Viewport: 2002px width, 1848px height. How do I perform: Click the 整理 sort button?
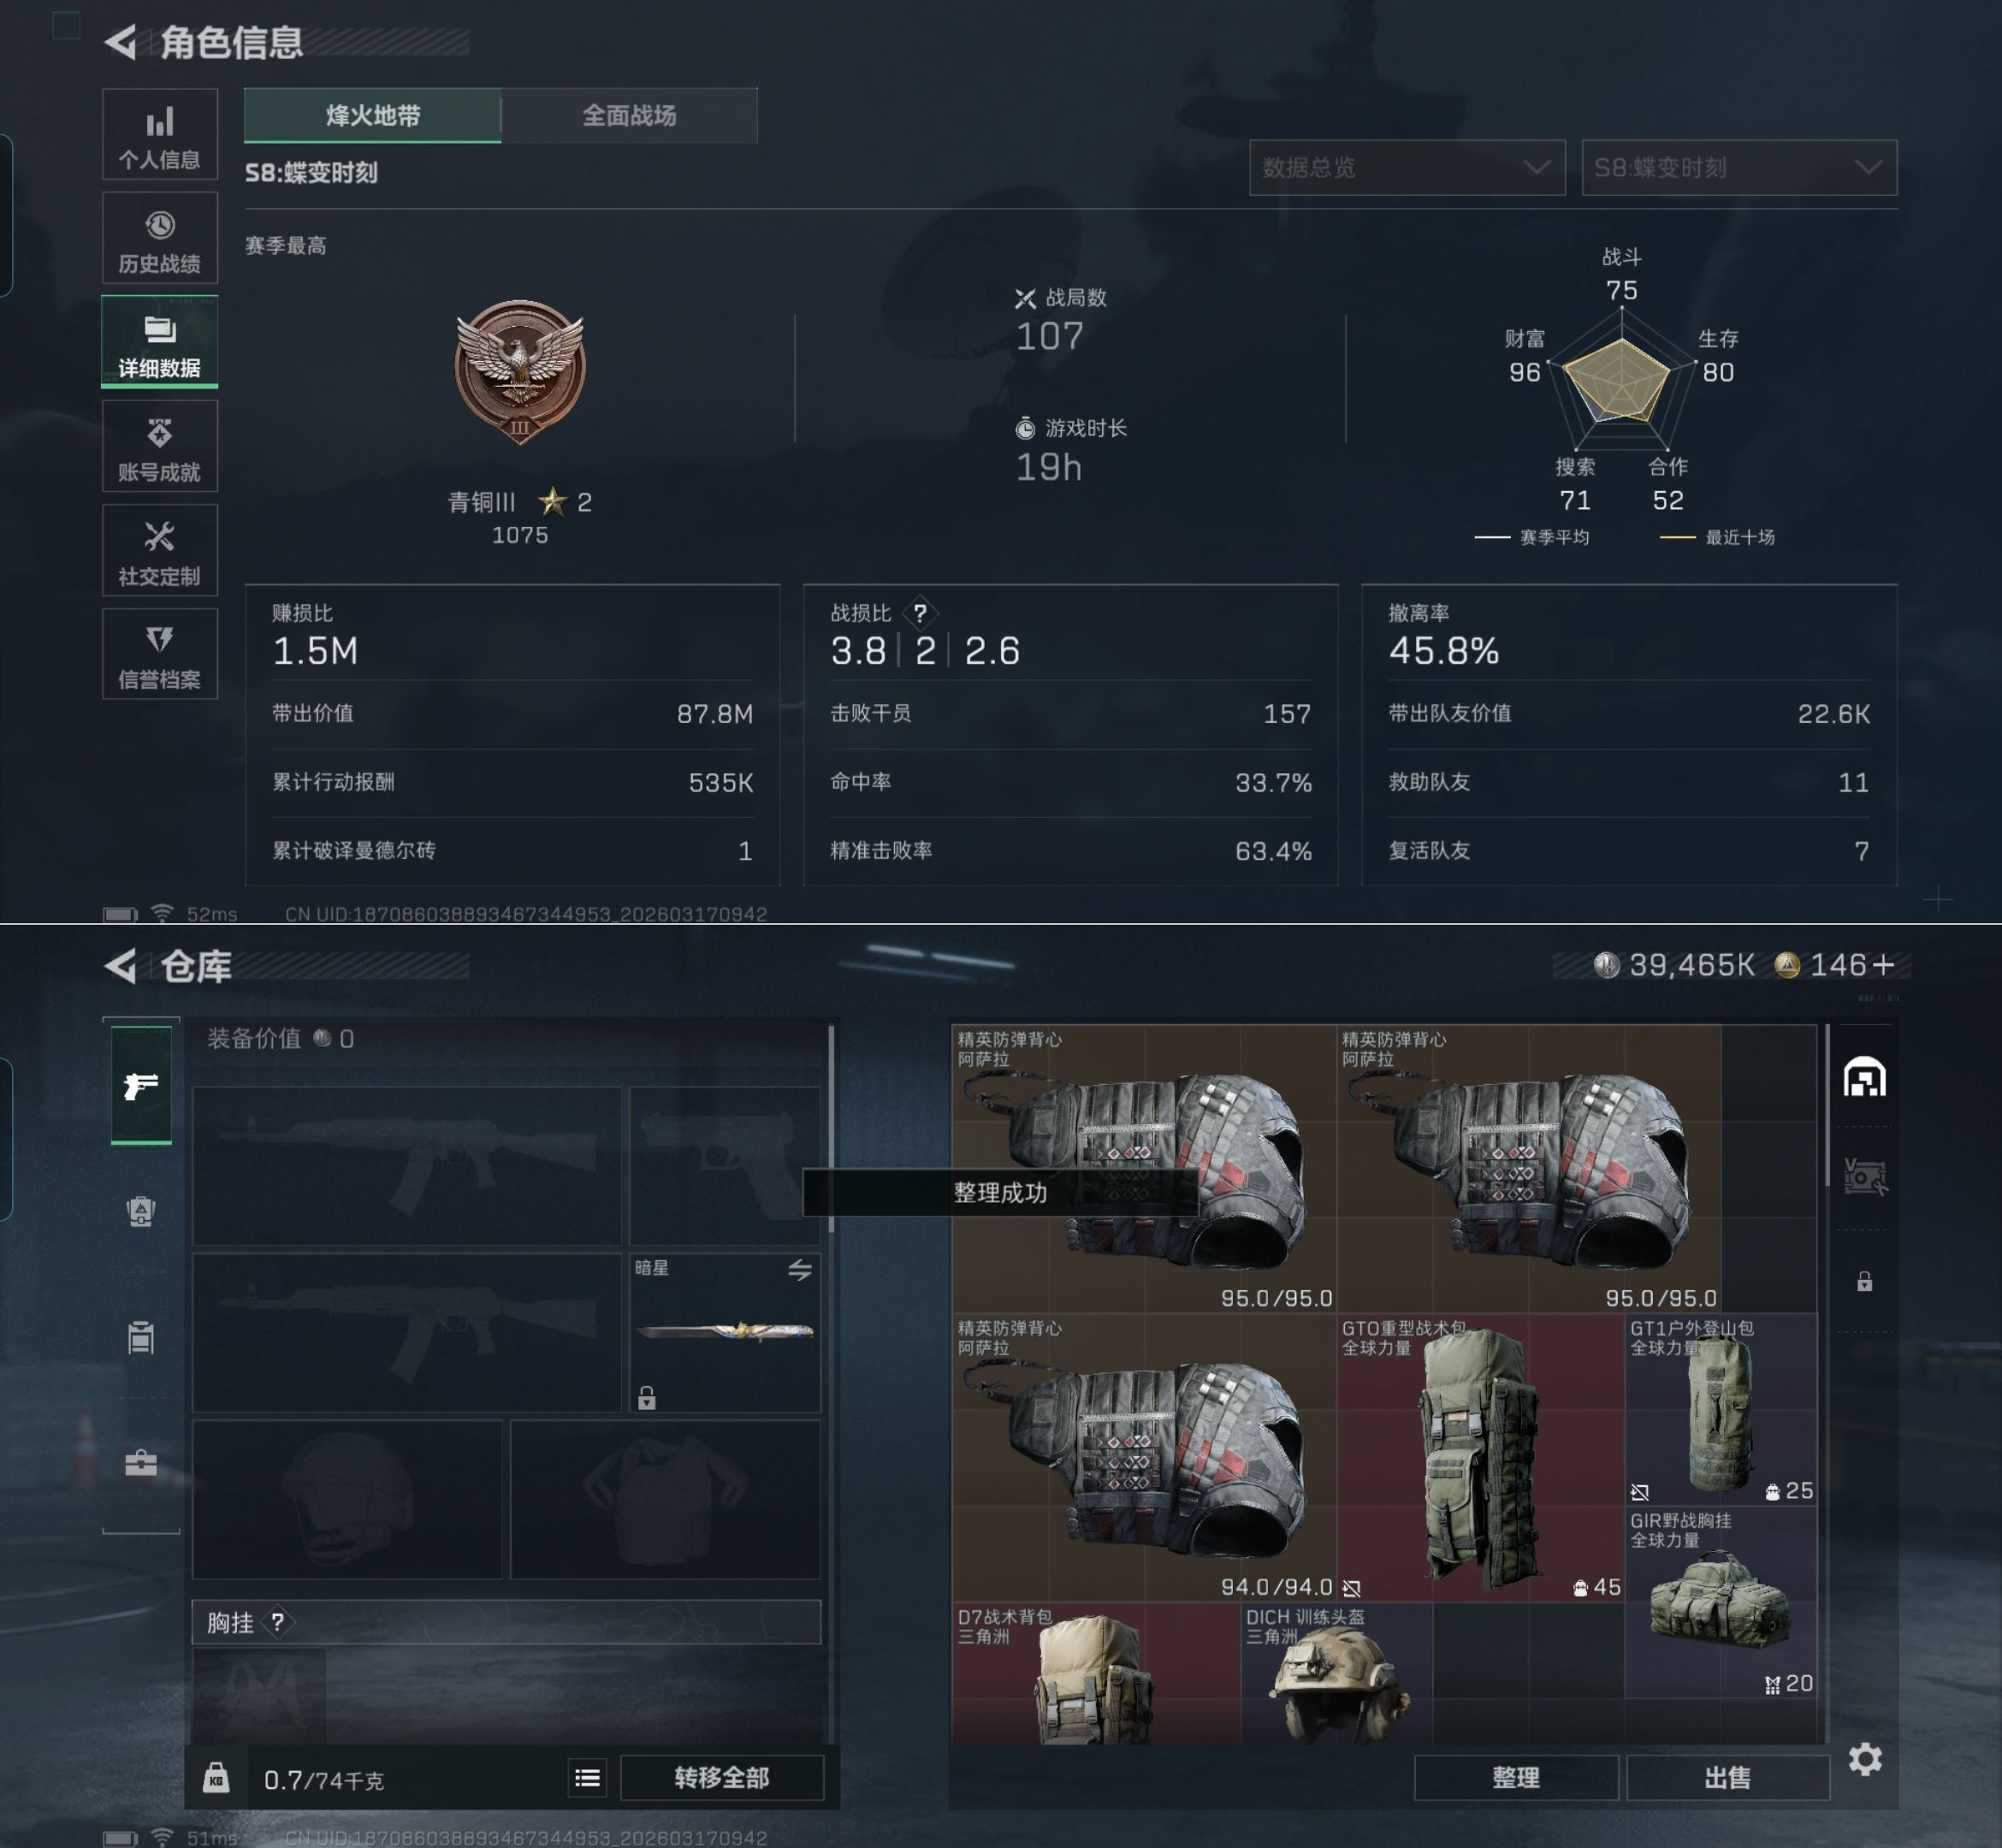point(1516,1777)
